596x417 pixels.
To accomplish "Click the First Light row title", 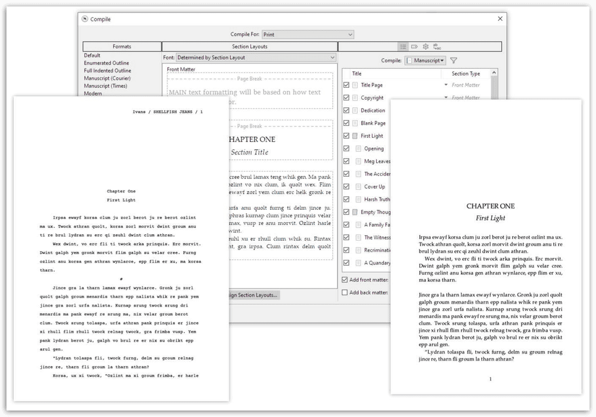I will point(372,136).
